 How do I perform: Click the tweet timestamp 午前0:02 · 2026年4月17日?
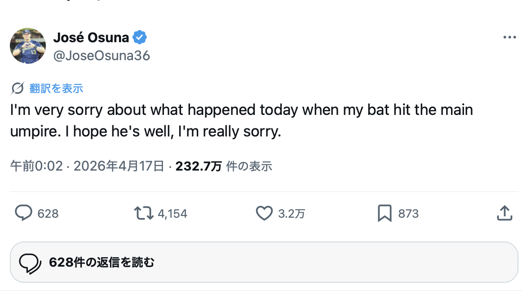click(87, 167)
